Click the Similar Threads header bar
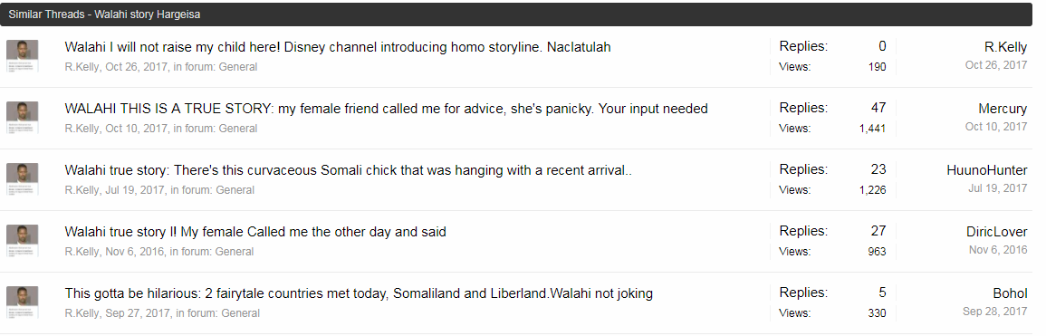 pyautogui.click(x=516, y=14)
